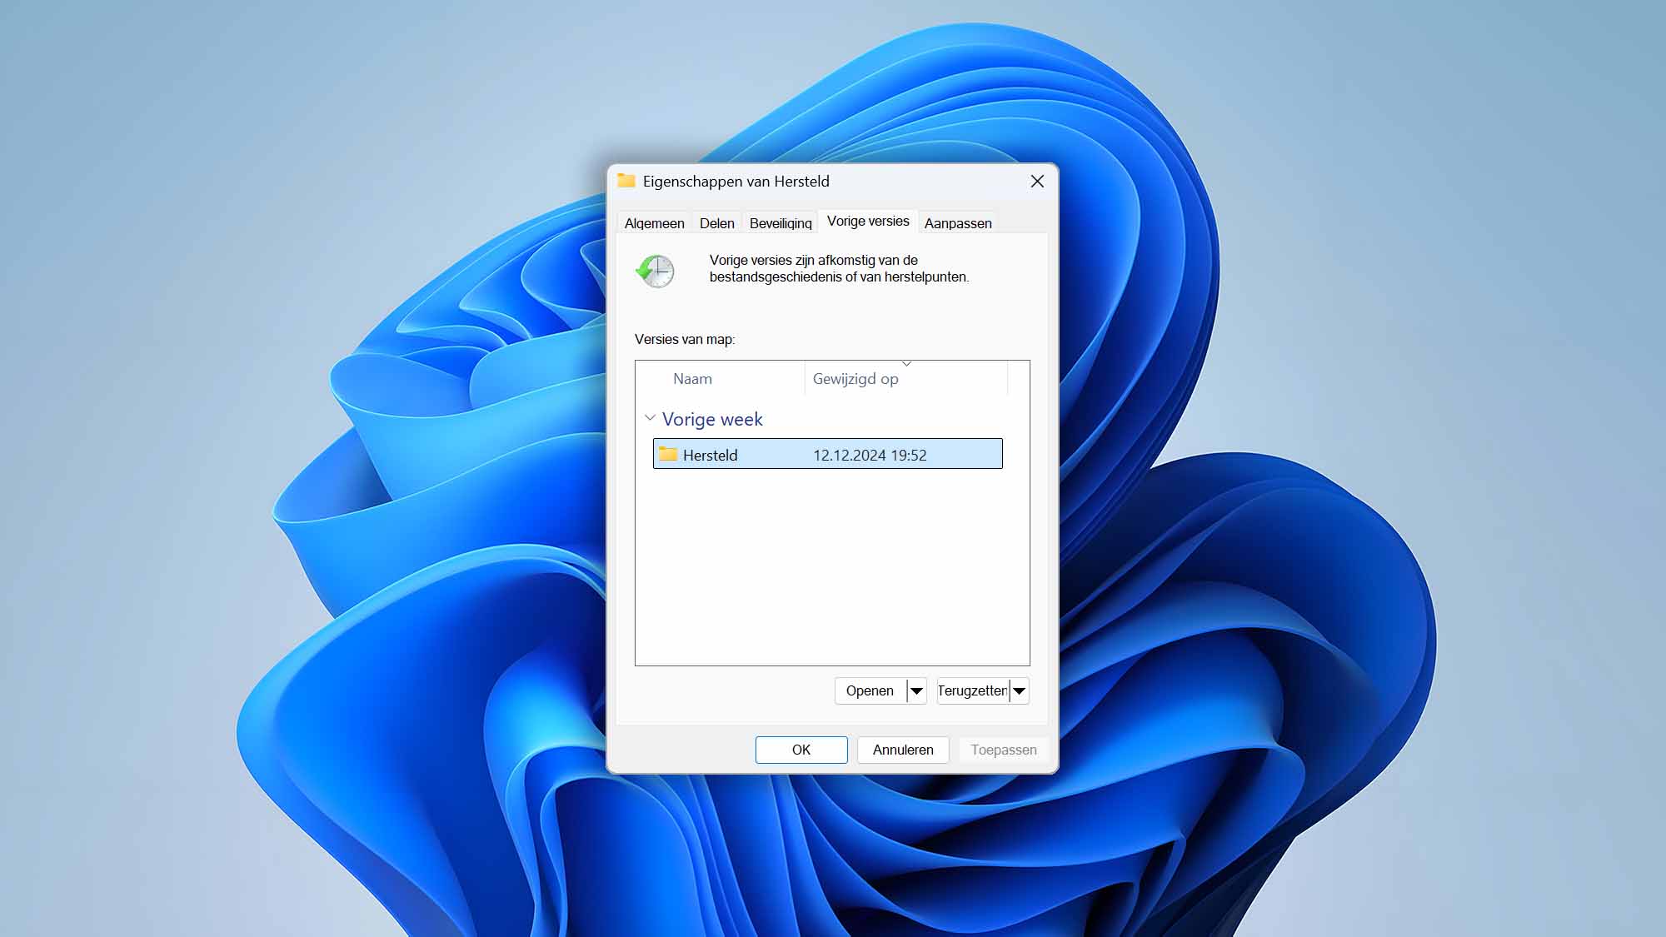The height and width of the screenshot is (937, 1666).
Task: Sort the list by the Naam column
Action: click(x=721, y=379)
